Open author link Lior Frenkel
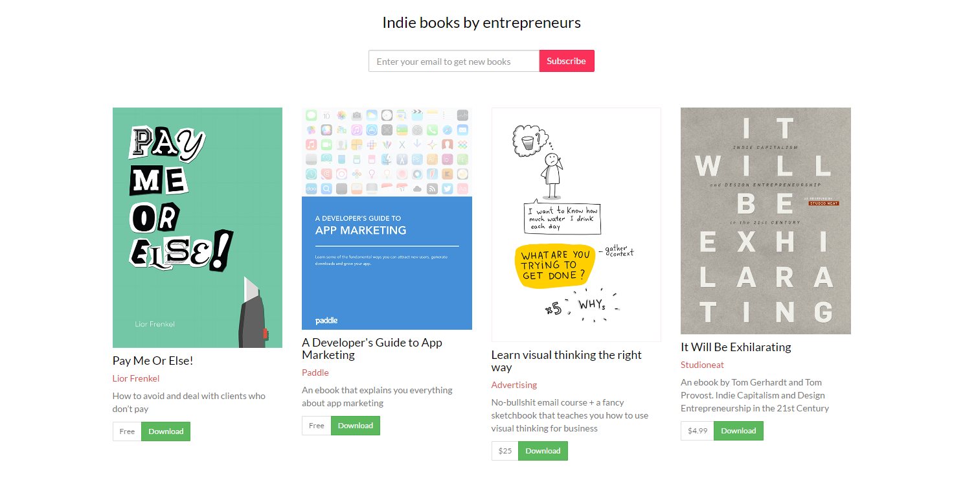 [x=136, y=378]
